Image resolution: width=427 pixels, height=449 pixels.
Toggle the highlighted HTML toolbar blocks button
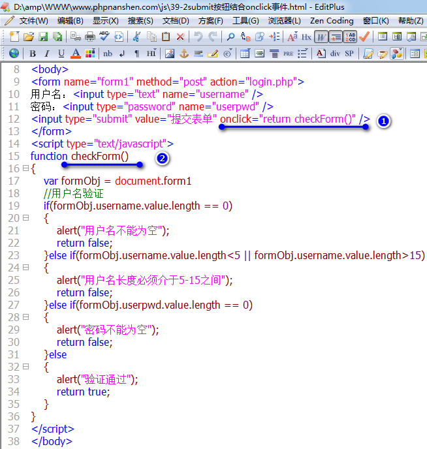[397, 54]
